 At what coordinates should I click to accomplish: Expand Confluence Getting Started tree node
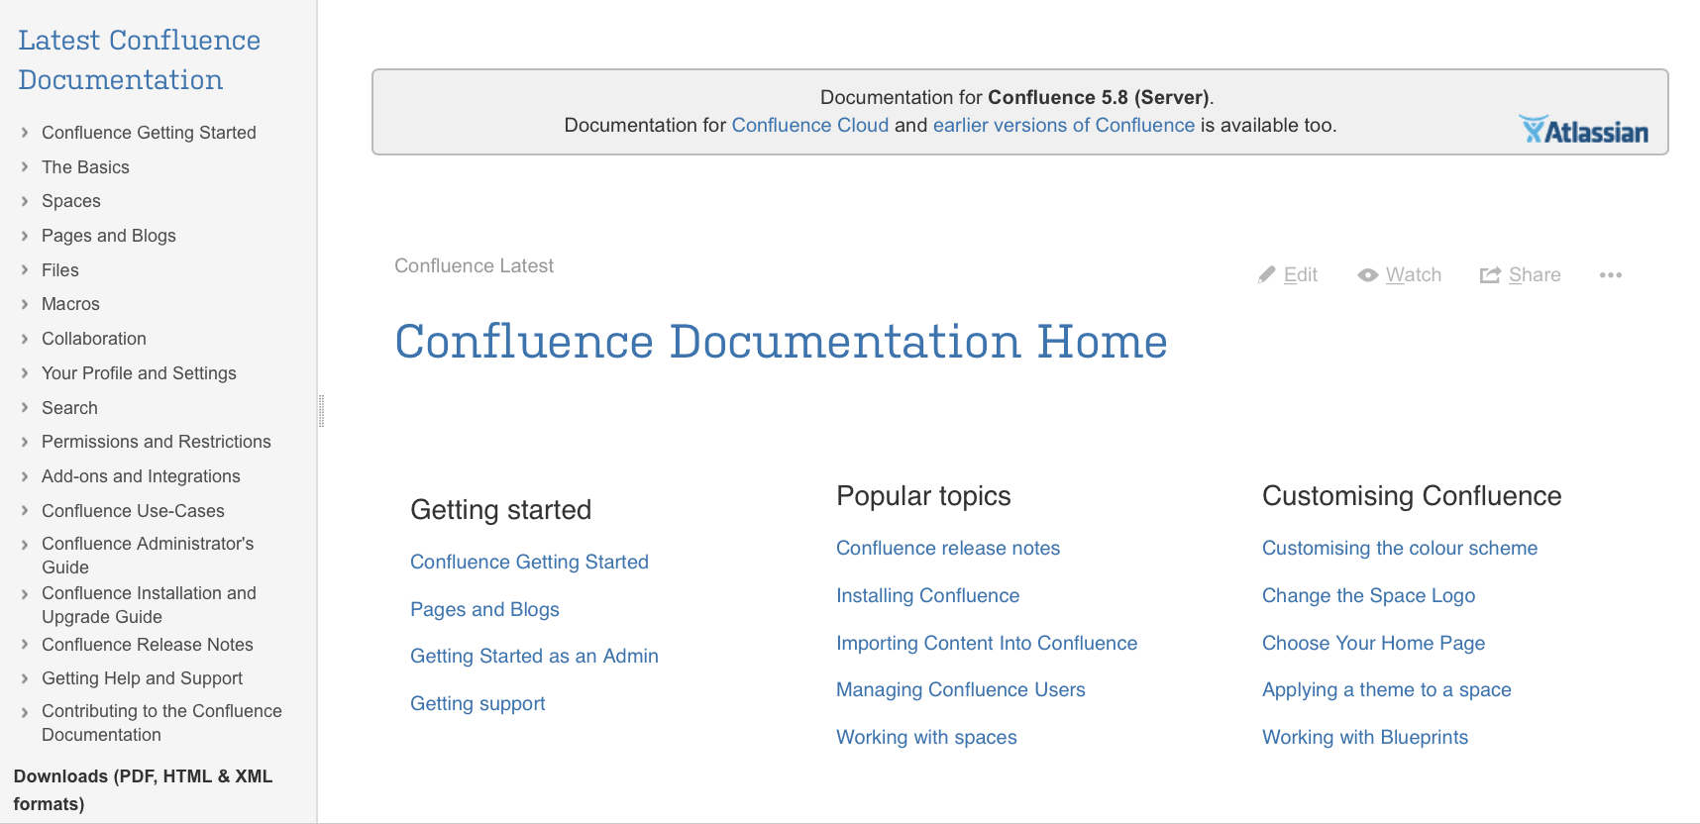pos(25,133)
